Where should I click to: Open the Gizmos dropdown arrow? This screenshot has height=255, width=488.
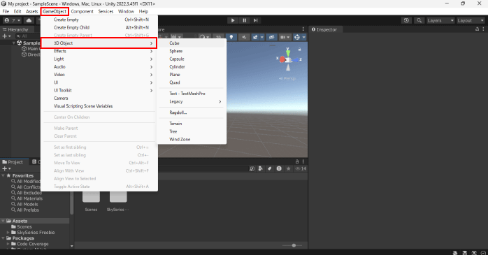click(304, 37)
